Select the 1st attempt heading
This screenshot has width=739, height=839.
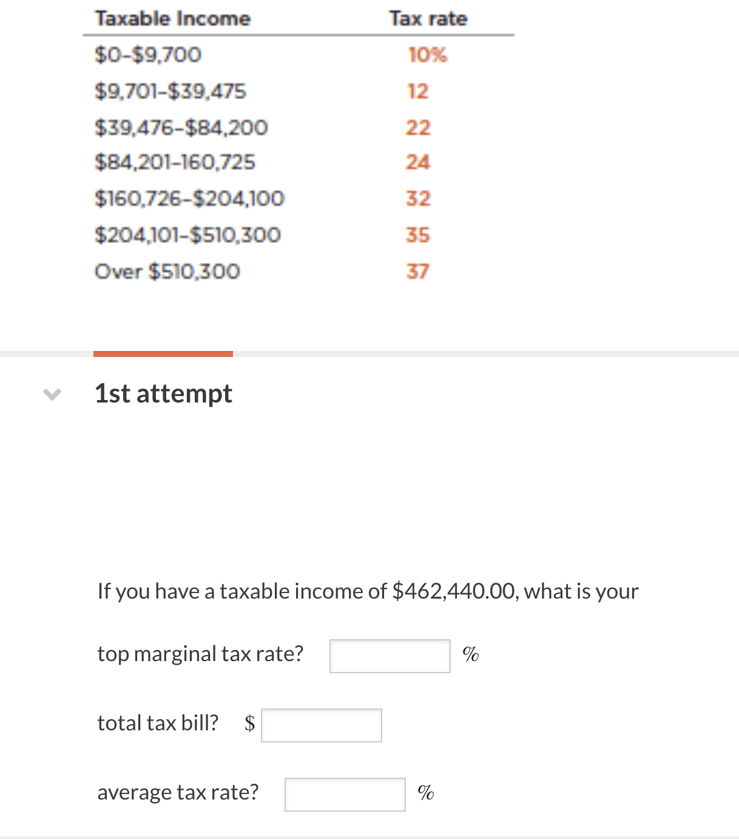[x=163, y=394]
